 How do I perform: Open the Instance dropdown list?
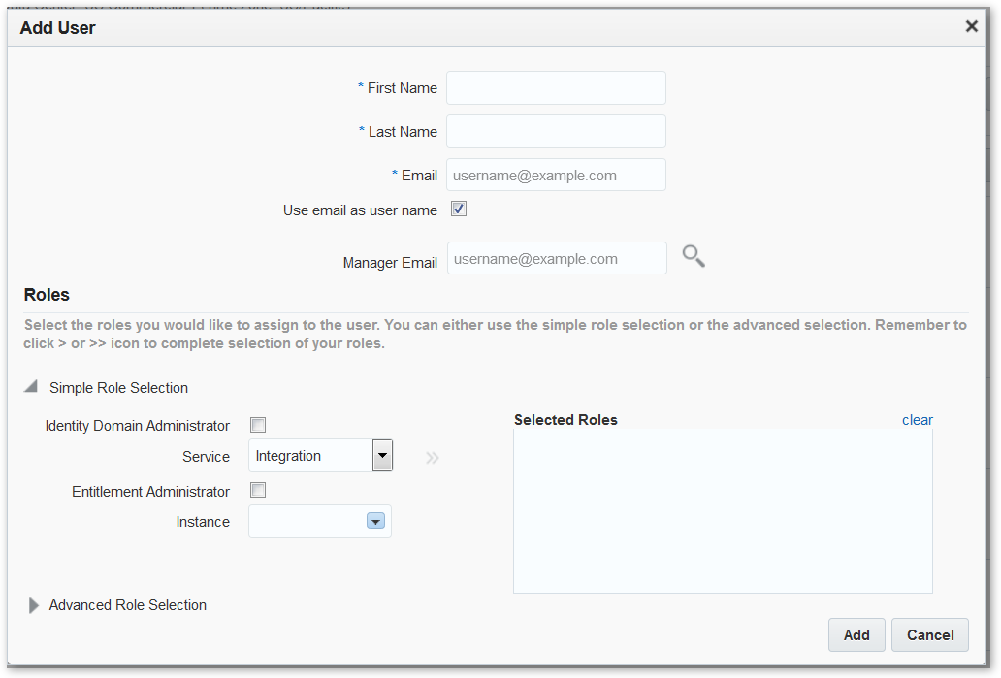click(375, 522)
